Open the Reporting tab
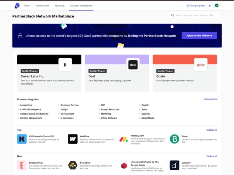 [x=60, y=6]
